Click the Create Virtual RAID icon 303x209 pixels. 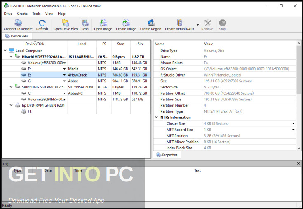click(x=179, y=23)
